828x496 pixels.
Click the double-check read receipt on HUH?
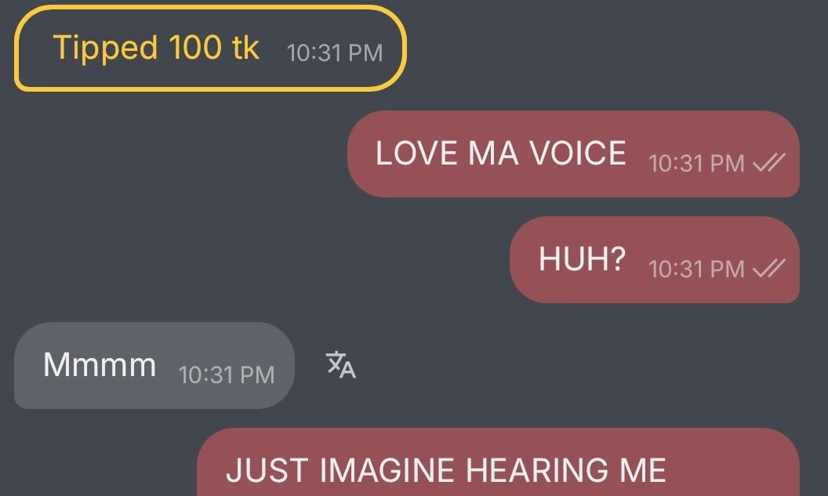click(769, 268)
